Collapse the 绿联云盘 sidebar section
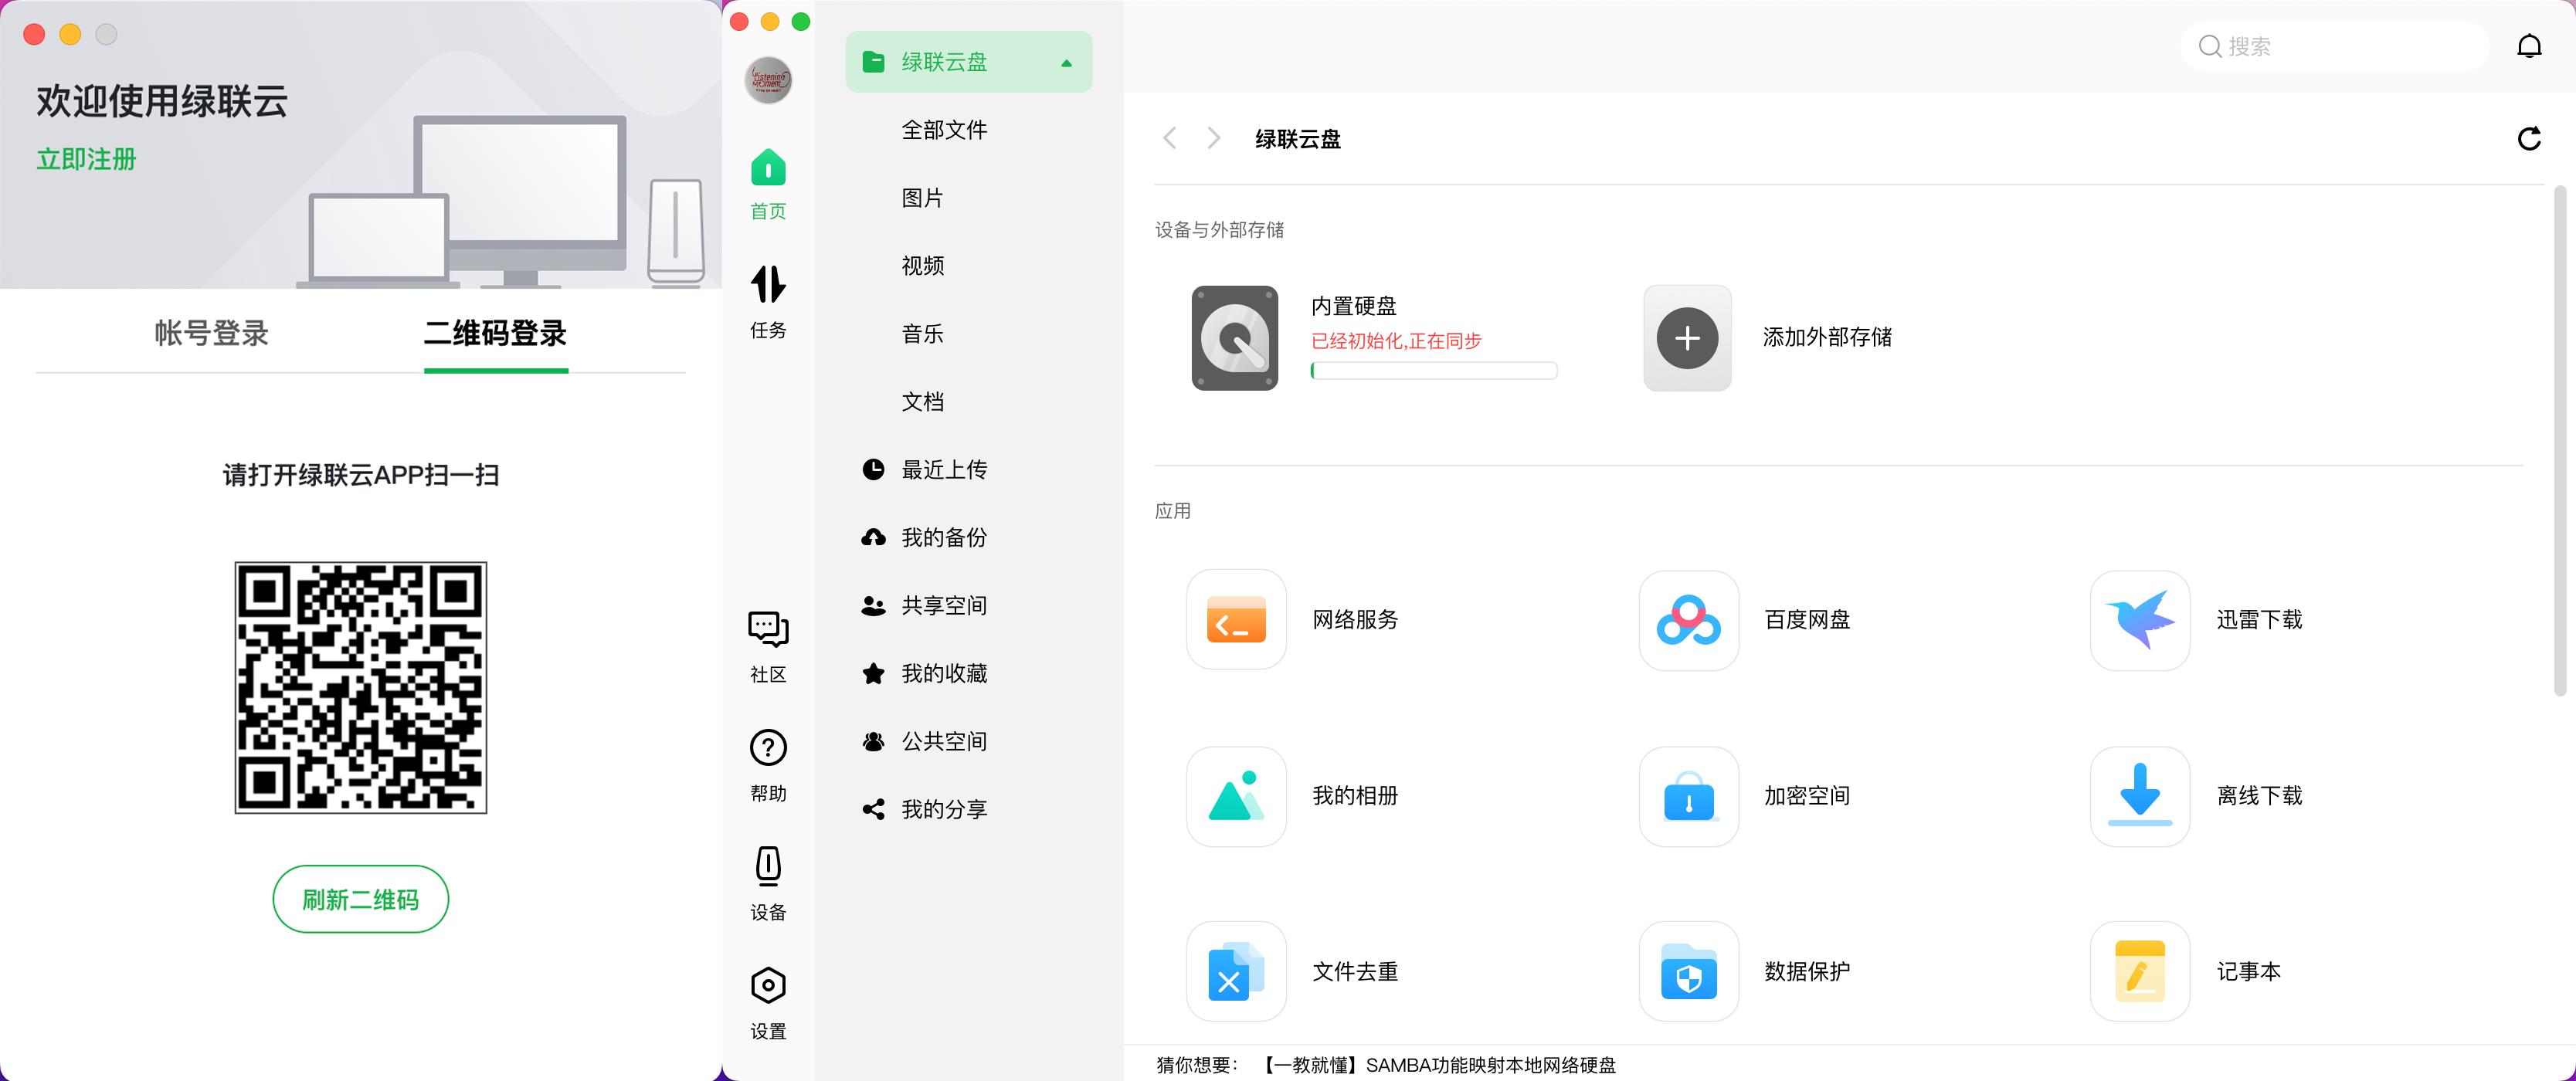This screenshot has width=2576, height=1081. [x=1066, y=61]
